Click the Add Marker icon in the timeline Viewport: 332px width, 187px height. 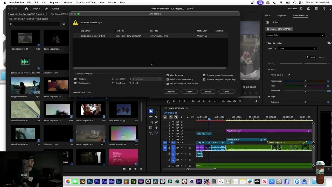point(182,117)
